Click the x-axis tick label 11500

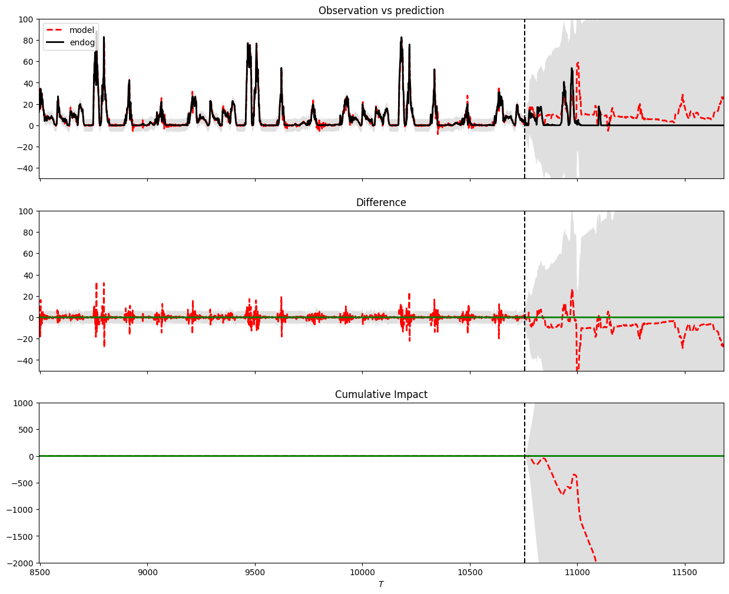(x=685, y=572)
